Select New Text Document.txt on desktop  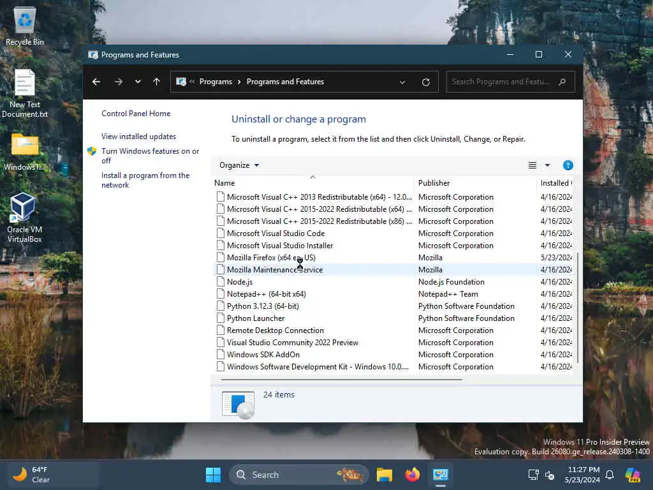[x=25, y=93]
